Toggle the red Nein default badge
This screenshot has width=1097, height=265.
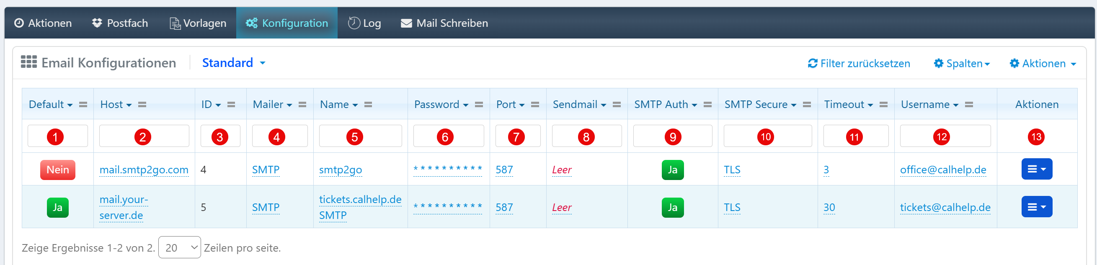pos(57,170)
